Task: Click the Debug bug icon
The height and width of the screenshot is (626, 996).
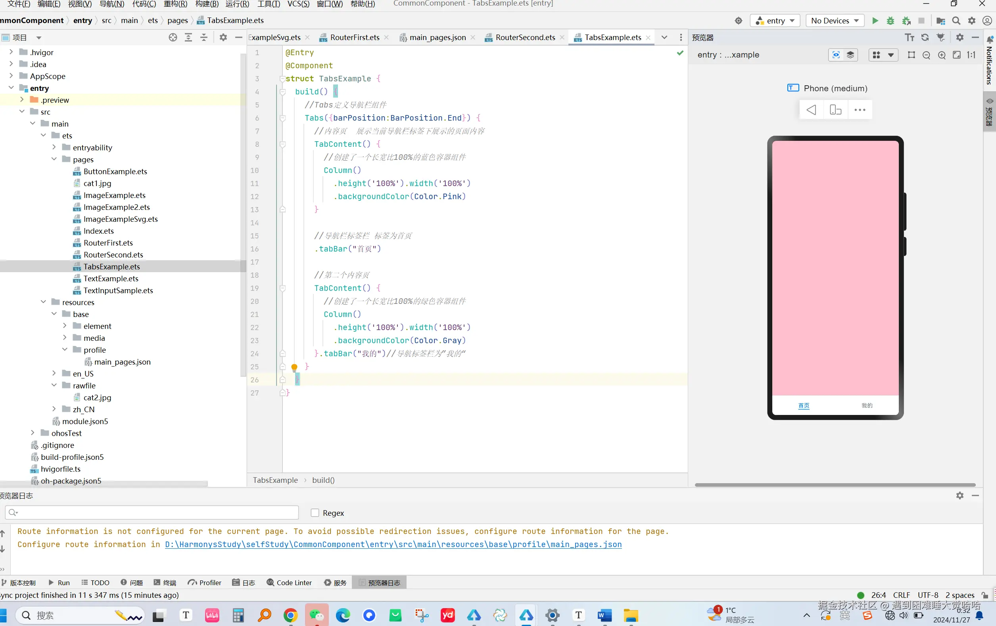Action: pyautogui.click(x=890, y=21)
